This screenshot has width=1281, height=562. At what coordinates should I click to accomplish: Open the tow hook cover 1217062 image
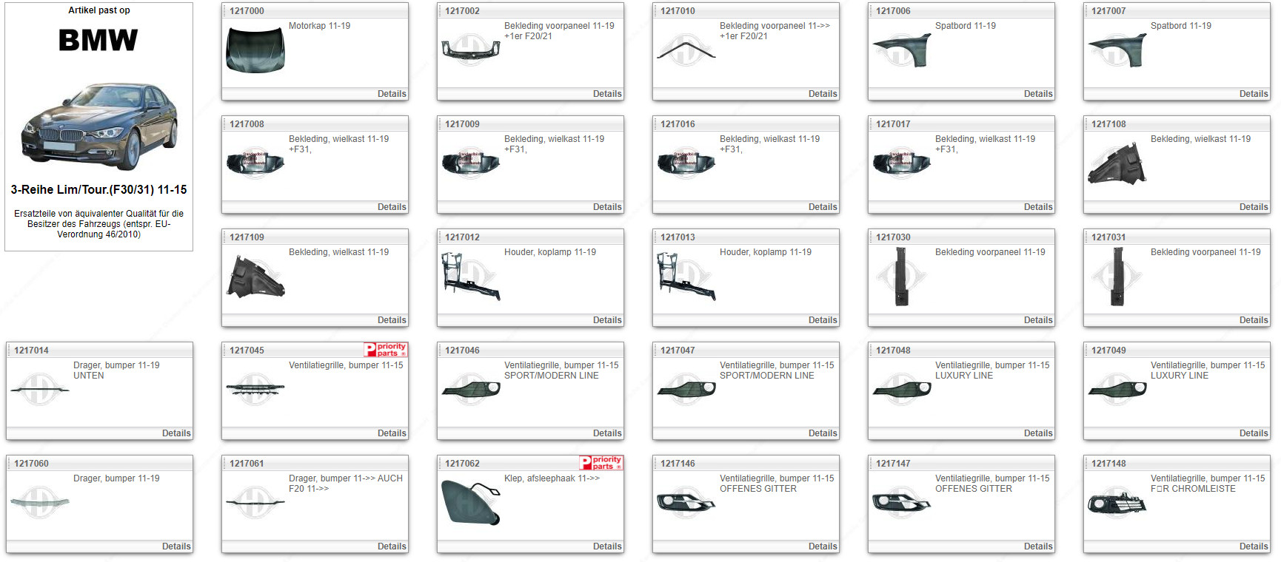tap(471, 503)
